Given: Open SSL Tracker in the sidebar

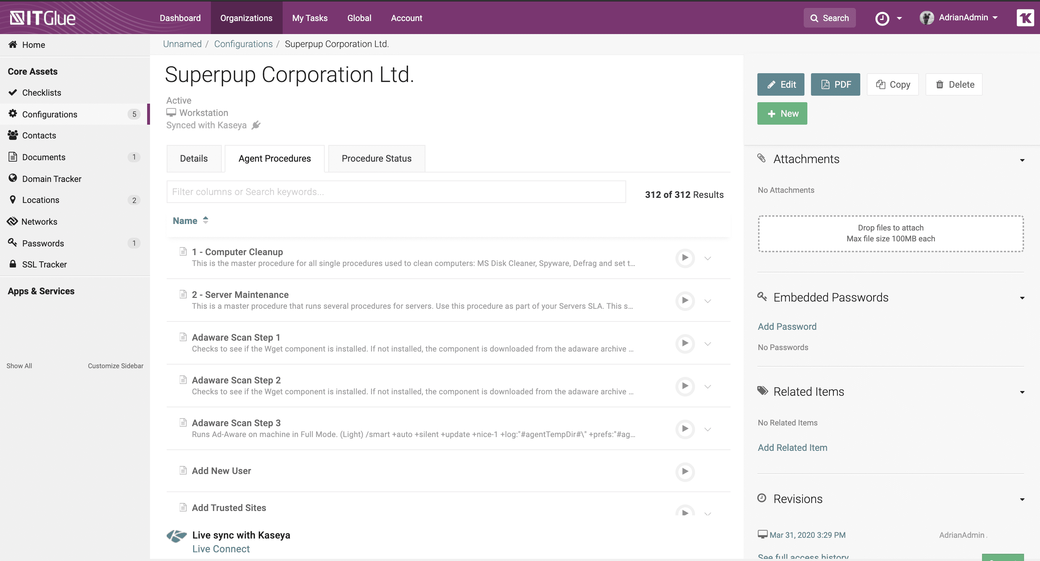Looking at the screenshot, I should coord(45,264).
